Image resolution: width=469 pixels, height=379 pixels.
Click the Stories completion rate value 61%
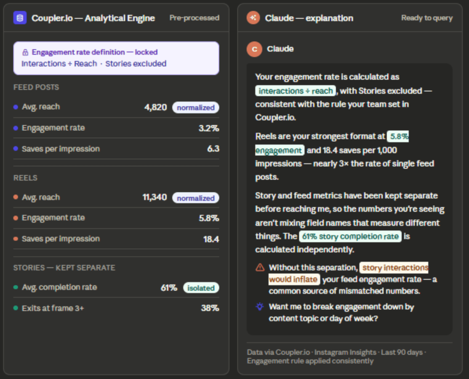coord(169,288)
